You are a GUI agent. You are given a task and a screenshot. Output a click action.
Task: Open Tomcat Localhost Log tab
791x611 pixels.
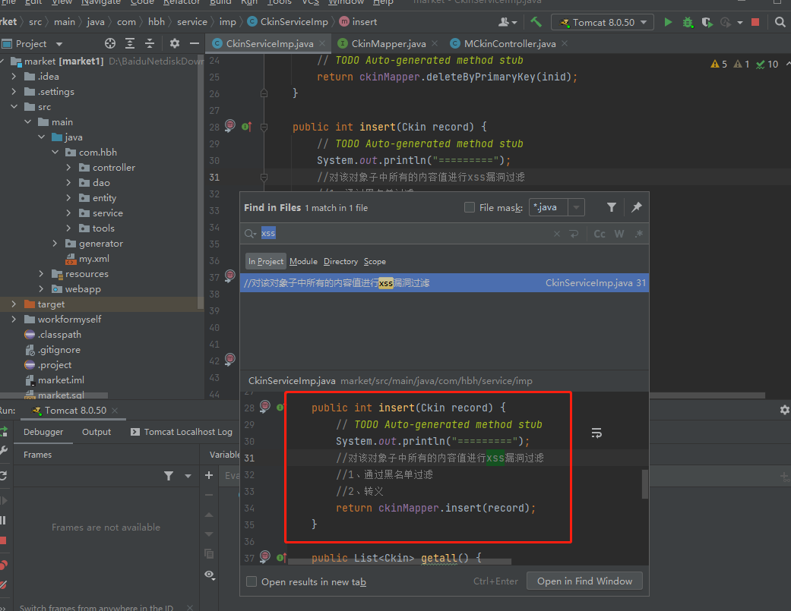182,432
